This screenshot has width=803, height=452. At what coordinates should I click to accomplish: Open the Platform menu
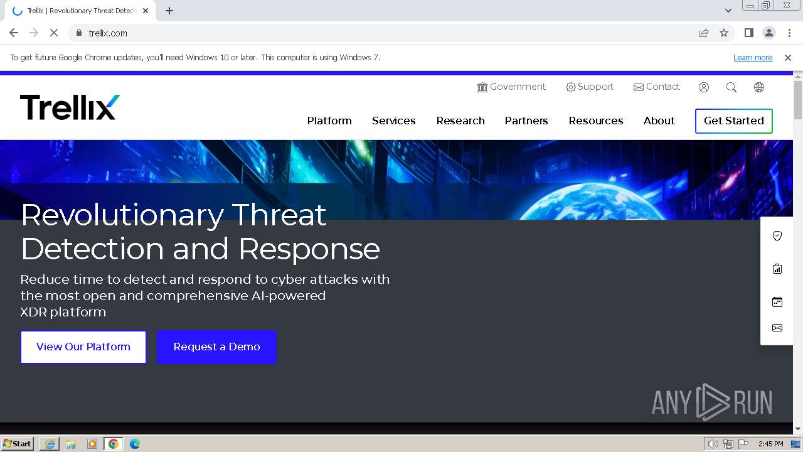pyautogui.click(x=329, y=121)
